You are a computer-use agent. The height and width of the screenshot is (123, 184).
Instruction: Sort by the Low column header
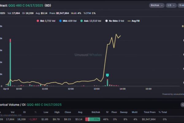click(x=46, y=112)
